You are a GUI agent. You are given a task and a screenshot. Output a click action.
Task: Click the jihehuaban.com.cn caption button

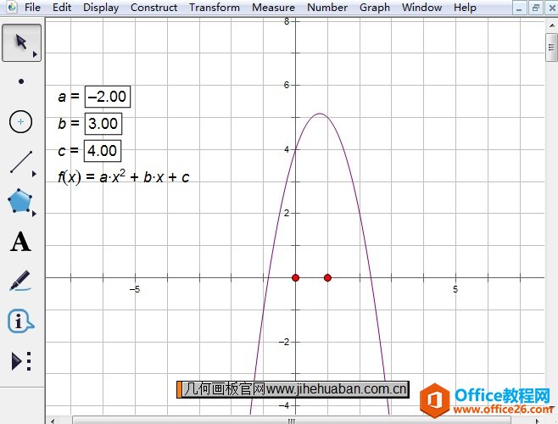tap(293, 389)
